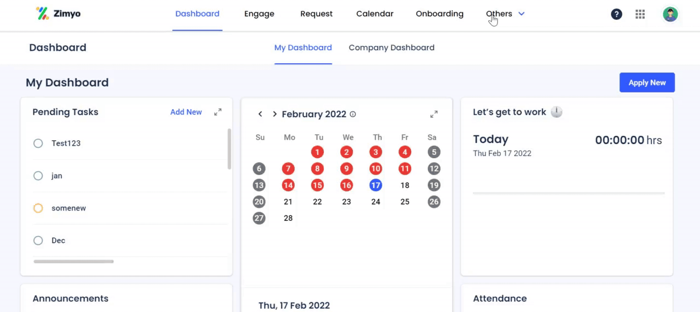The image size is (700, 312).
Task: Go to the Zimyo logo home
Action: point(58,14)
